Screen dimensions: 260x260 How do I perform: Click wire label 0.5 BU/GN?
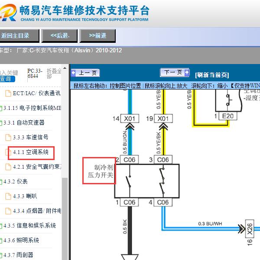pos(125,142)
